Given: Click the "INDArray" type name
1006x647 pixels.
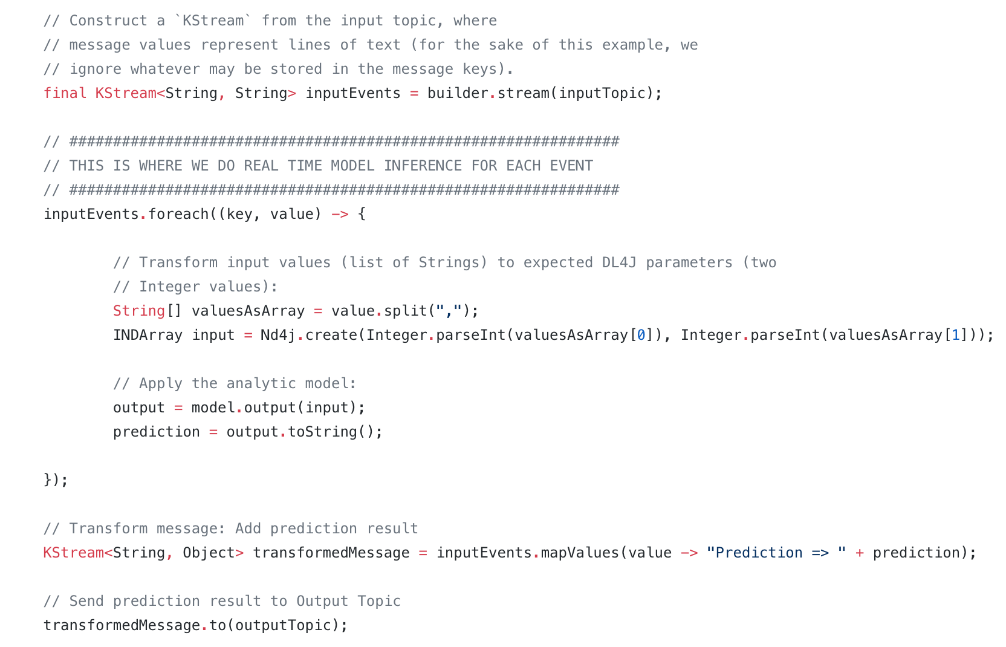Looking at the screenshot, I should point(148,335).
